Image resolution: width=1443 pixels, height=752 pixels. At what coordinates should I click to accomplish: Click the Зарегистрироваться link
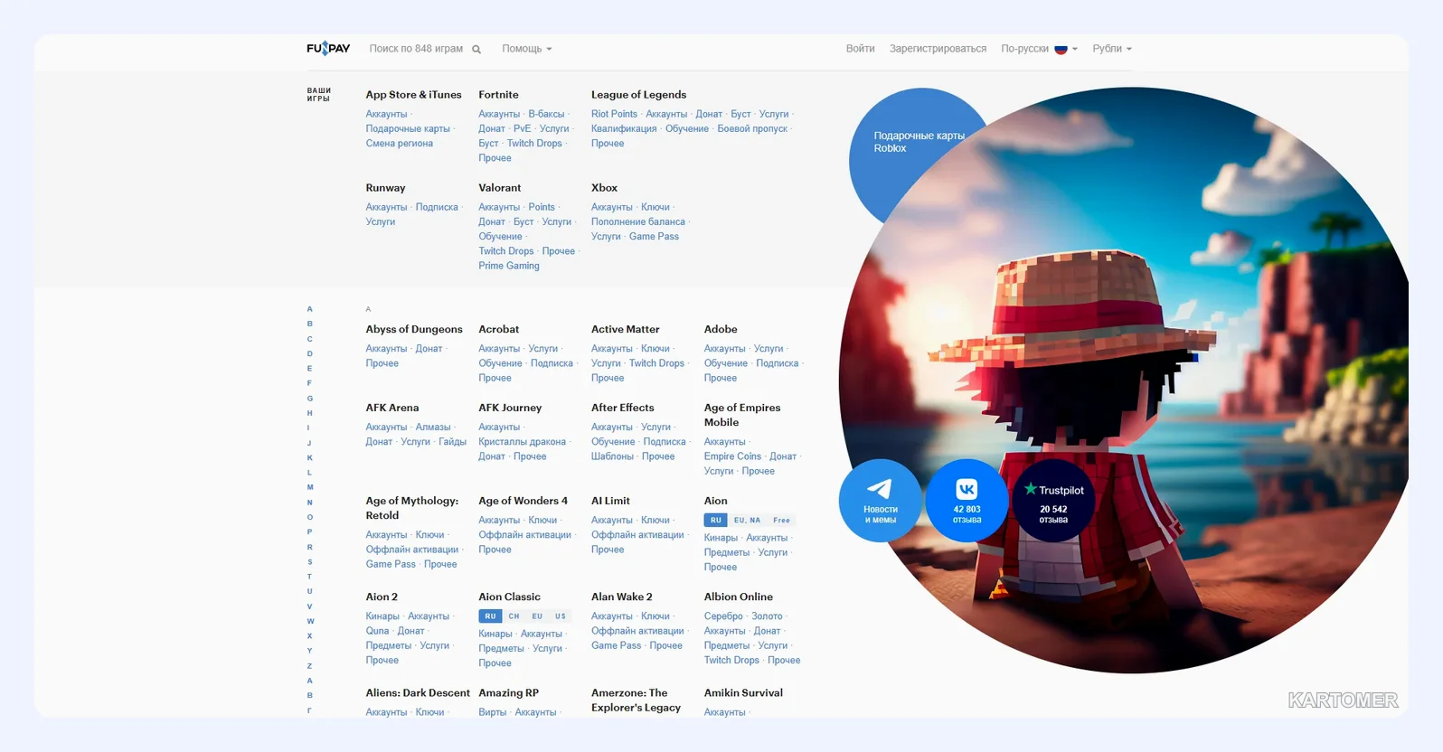938,49
